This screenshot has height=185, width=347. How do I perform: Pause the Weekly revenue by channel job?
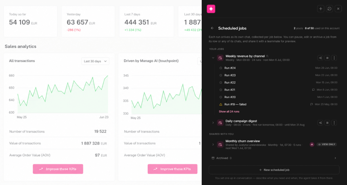(x=327, y=58)
